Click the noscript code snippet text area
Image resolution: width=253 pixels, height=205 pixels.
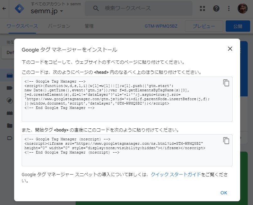tap(127, 150)
